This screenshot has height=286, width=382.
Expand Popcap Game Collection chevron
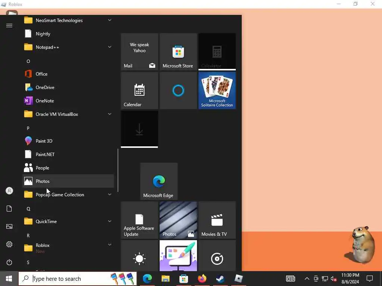pyautogui.click(x=110, y=194)
